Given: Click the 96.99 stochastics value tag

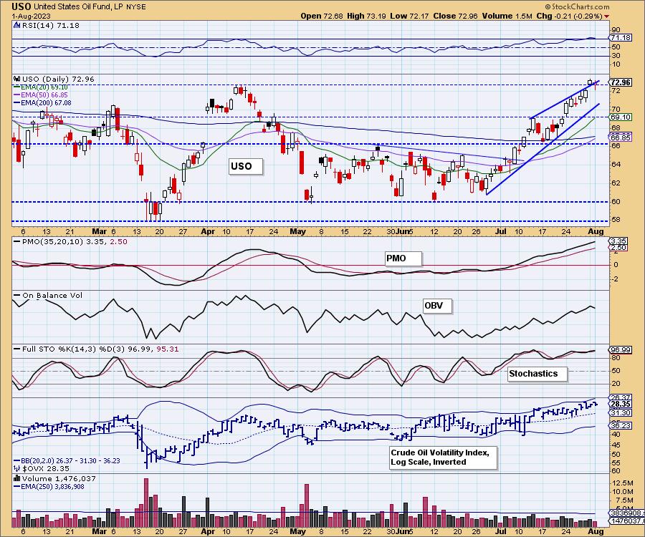Looking at the screenshot, I should [621, 350].
